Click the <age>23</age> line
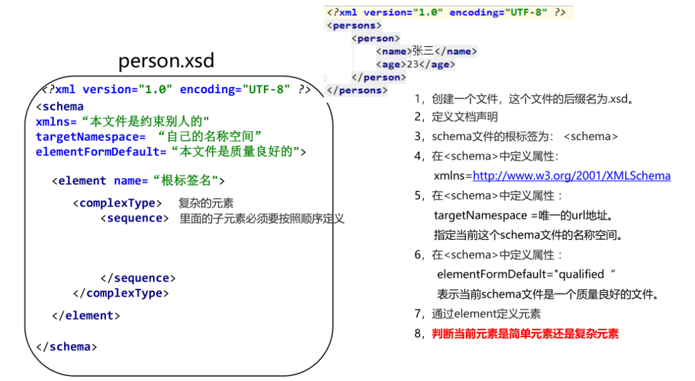 415,64
